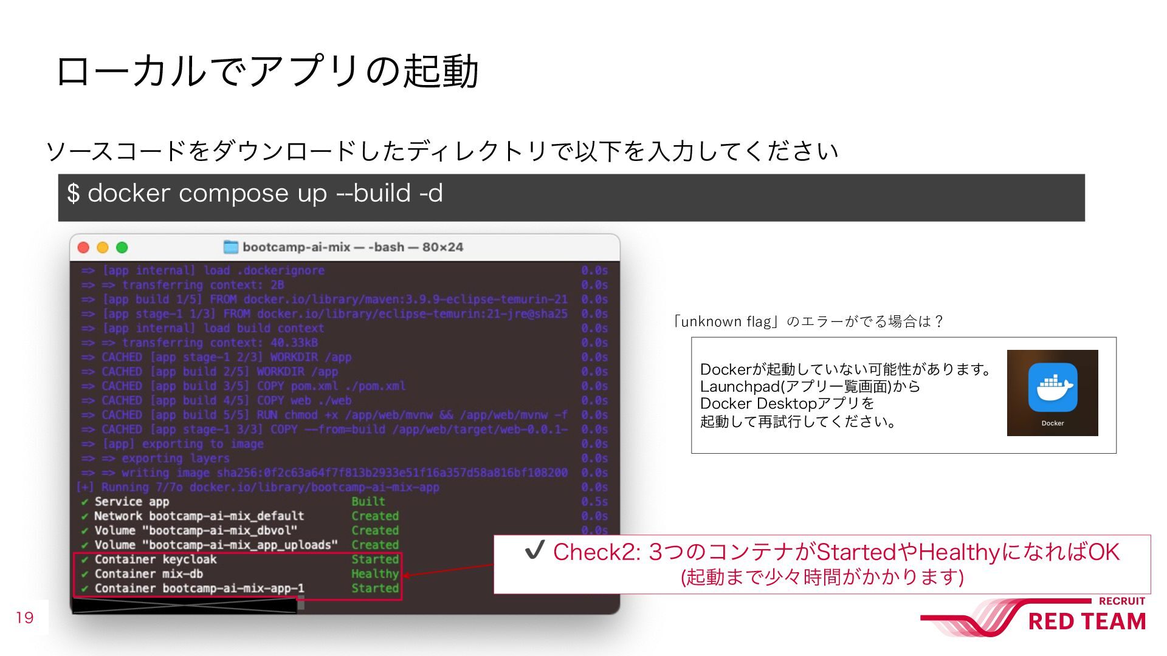
Task: Click 'Created' status on the dbvol volume row
Action: [x=375, y=531]
